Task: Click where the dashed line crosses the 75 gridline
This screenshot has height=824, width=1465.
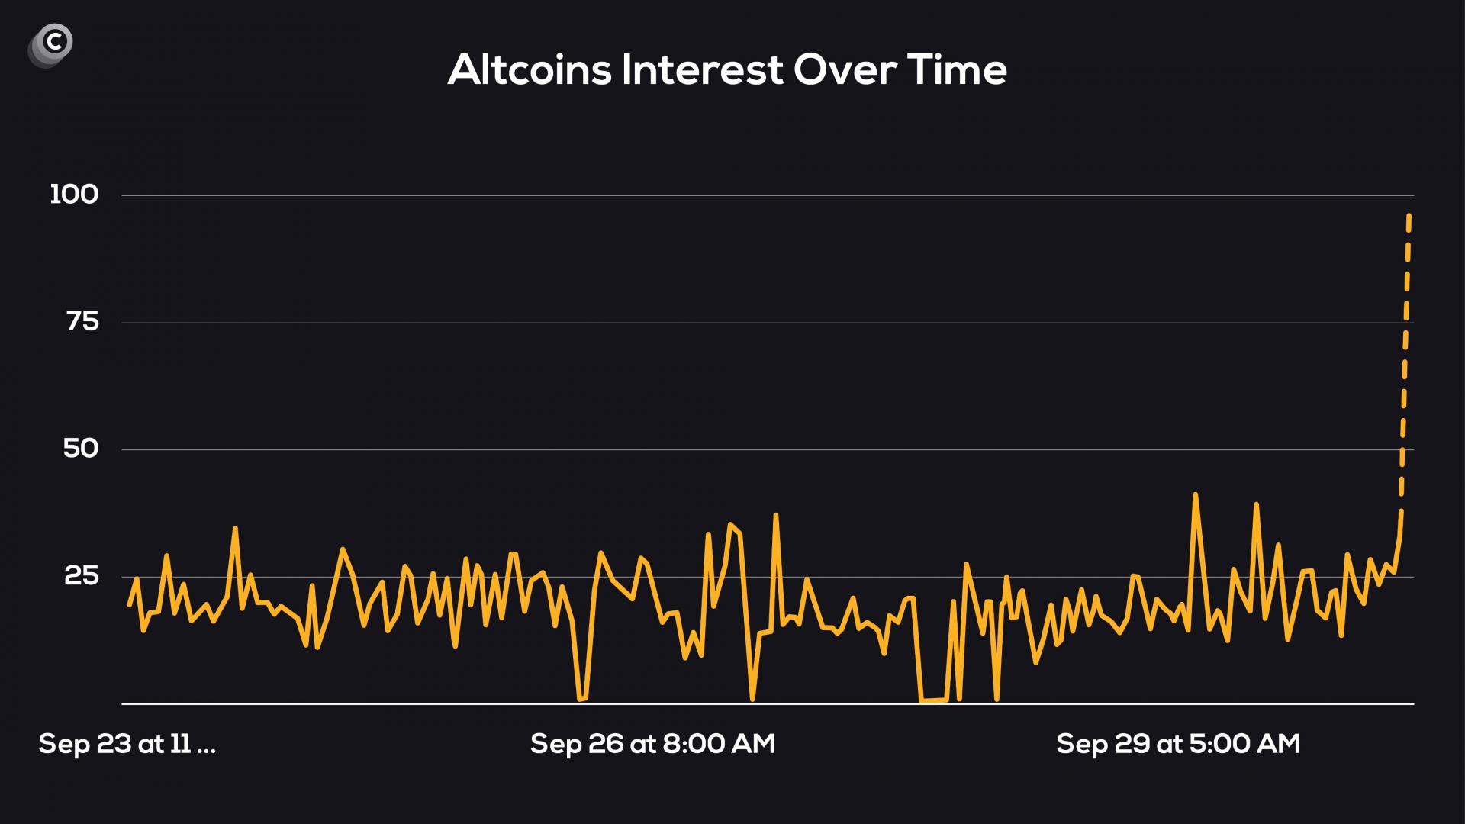Action: tap(1405, 323)
